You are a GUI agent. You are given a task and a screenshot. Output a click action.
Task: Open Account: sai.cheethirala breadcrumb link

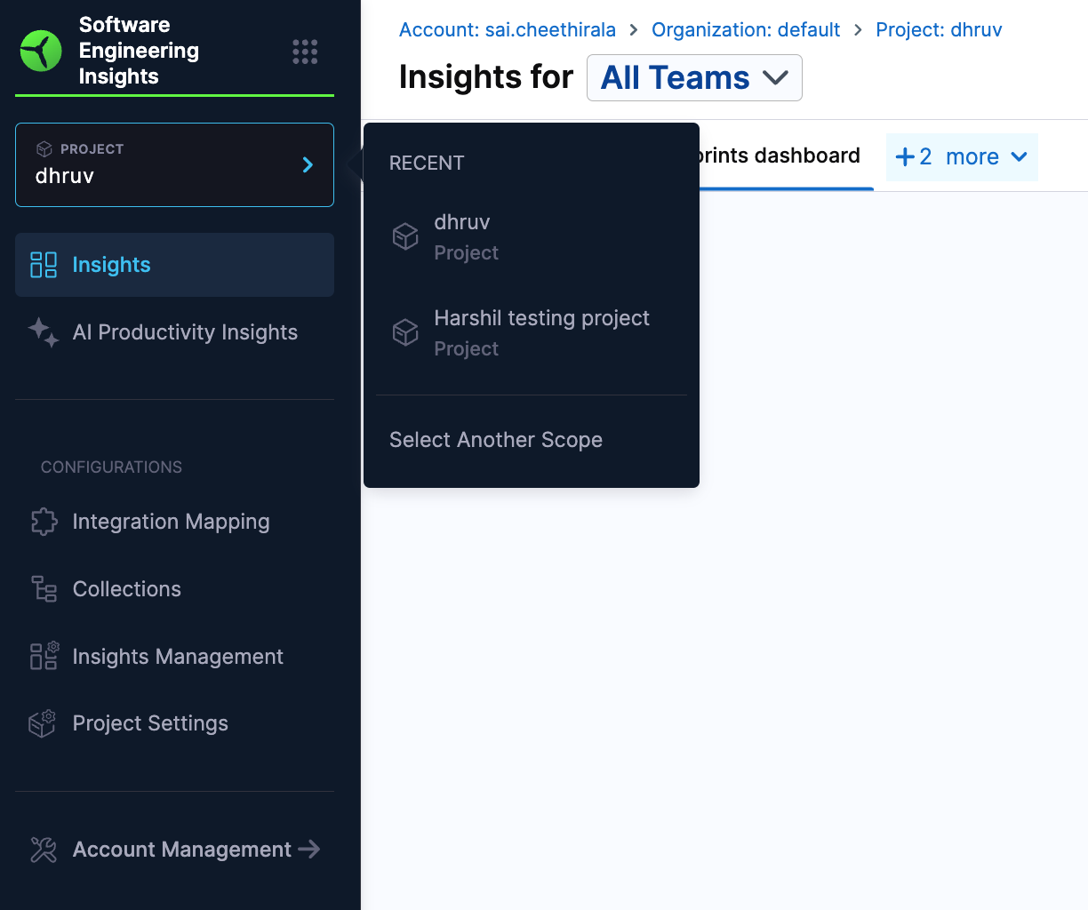pos(507,30)
